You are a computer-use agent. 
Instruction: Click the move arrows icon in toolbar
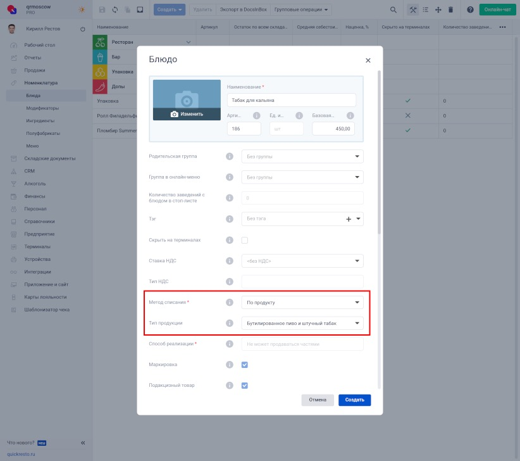[x=438, y=9]
